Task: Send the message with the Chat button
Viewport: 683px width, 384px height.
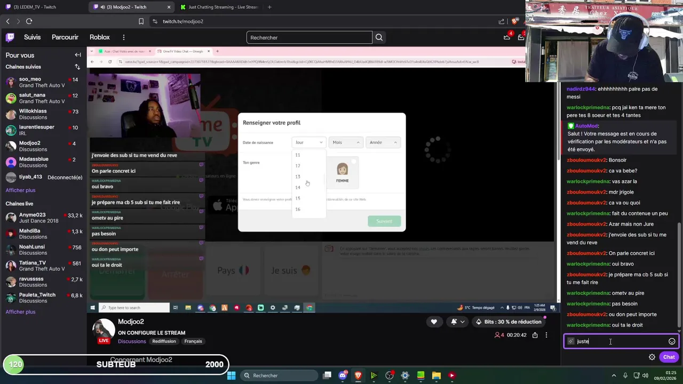Action: click(x=669, y=357)
